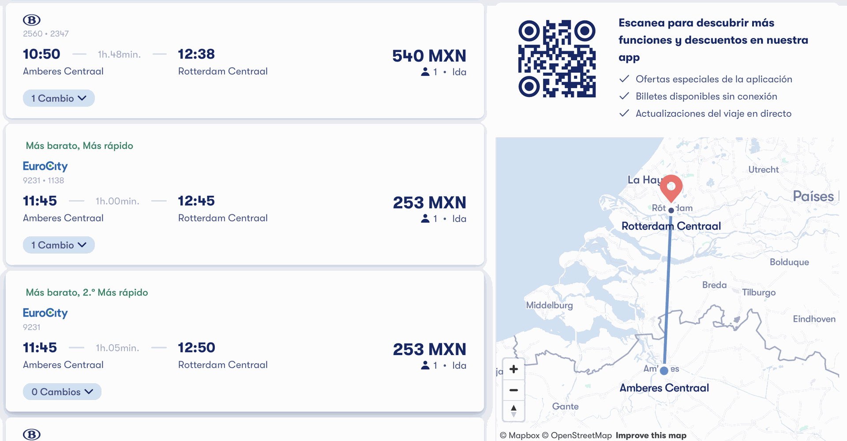The image size is (847, 441).
Task: Expand 1 Cambio on the 12:45 arrival trip
Action: pos(59,245)
